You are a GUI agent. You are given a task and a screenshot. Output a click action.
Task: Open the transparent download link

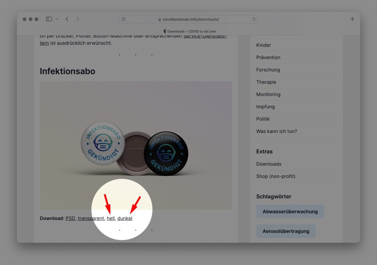(91, 218)
